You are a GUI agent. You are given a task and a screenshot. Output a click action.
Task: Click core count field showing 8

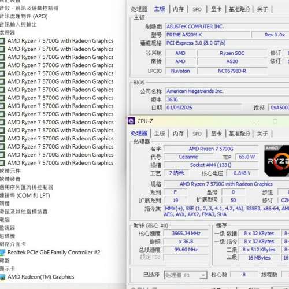tap(244, 275)
